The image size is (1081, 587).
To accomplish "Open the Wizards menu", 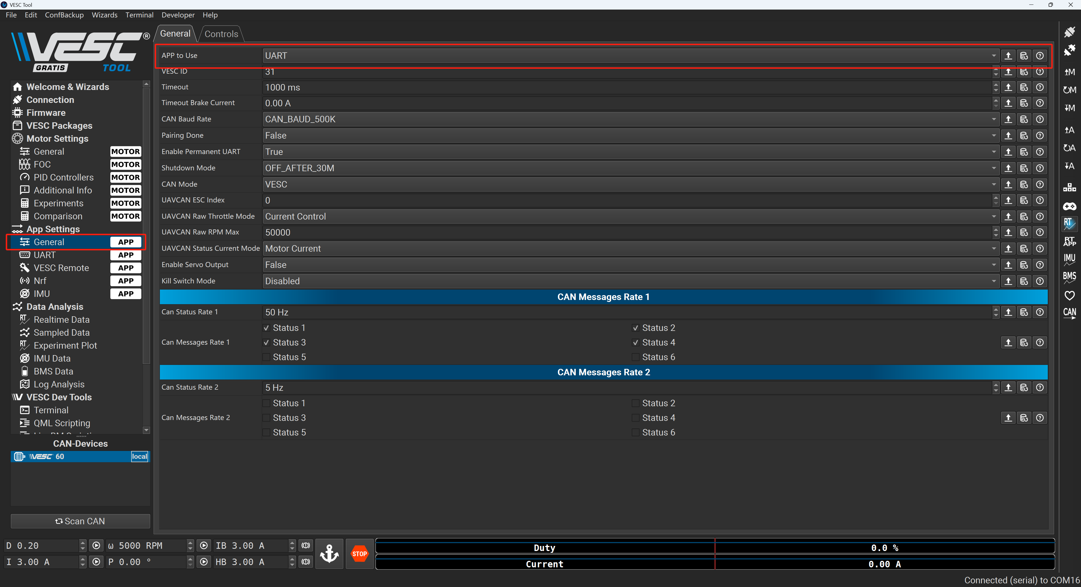I will [104, 15].
